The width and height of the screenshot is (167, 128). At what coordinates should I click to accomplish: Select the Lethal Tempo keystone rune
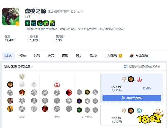click(10, 84)
